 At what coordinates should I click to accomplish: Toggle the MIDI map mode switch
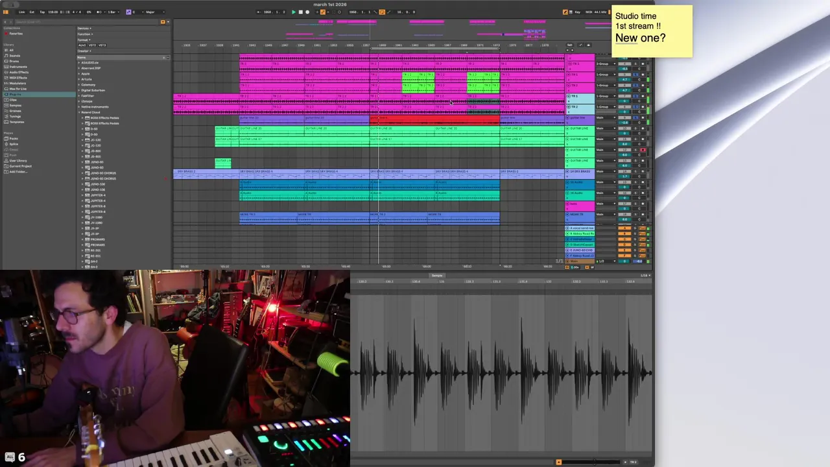point(589,12)
